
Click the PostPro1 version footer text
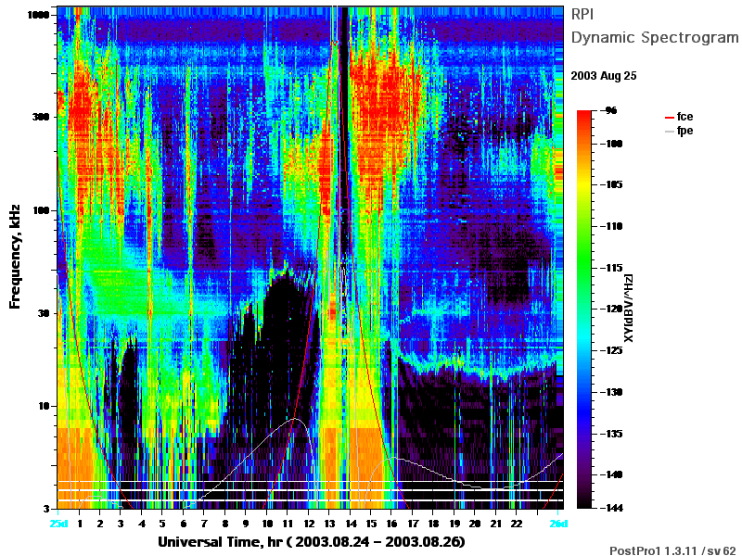[x=672, y=550]
